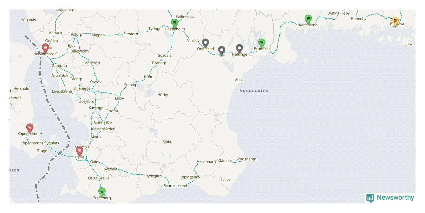Click the Tyringe station label

(155, 28)
